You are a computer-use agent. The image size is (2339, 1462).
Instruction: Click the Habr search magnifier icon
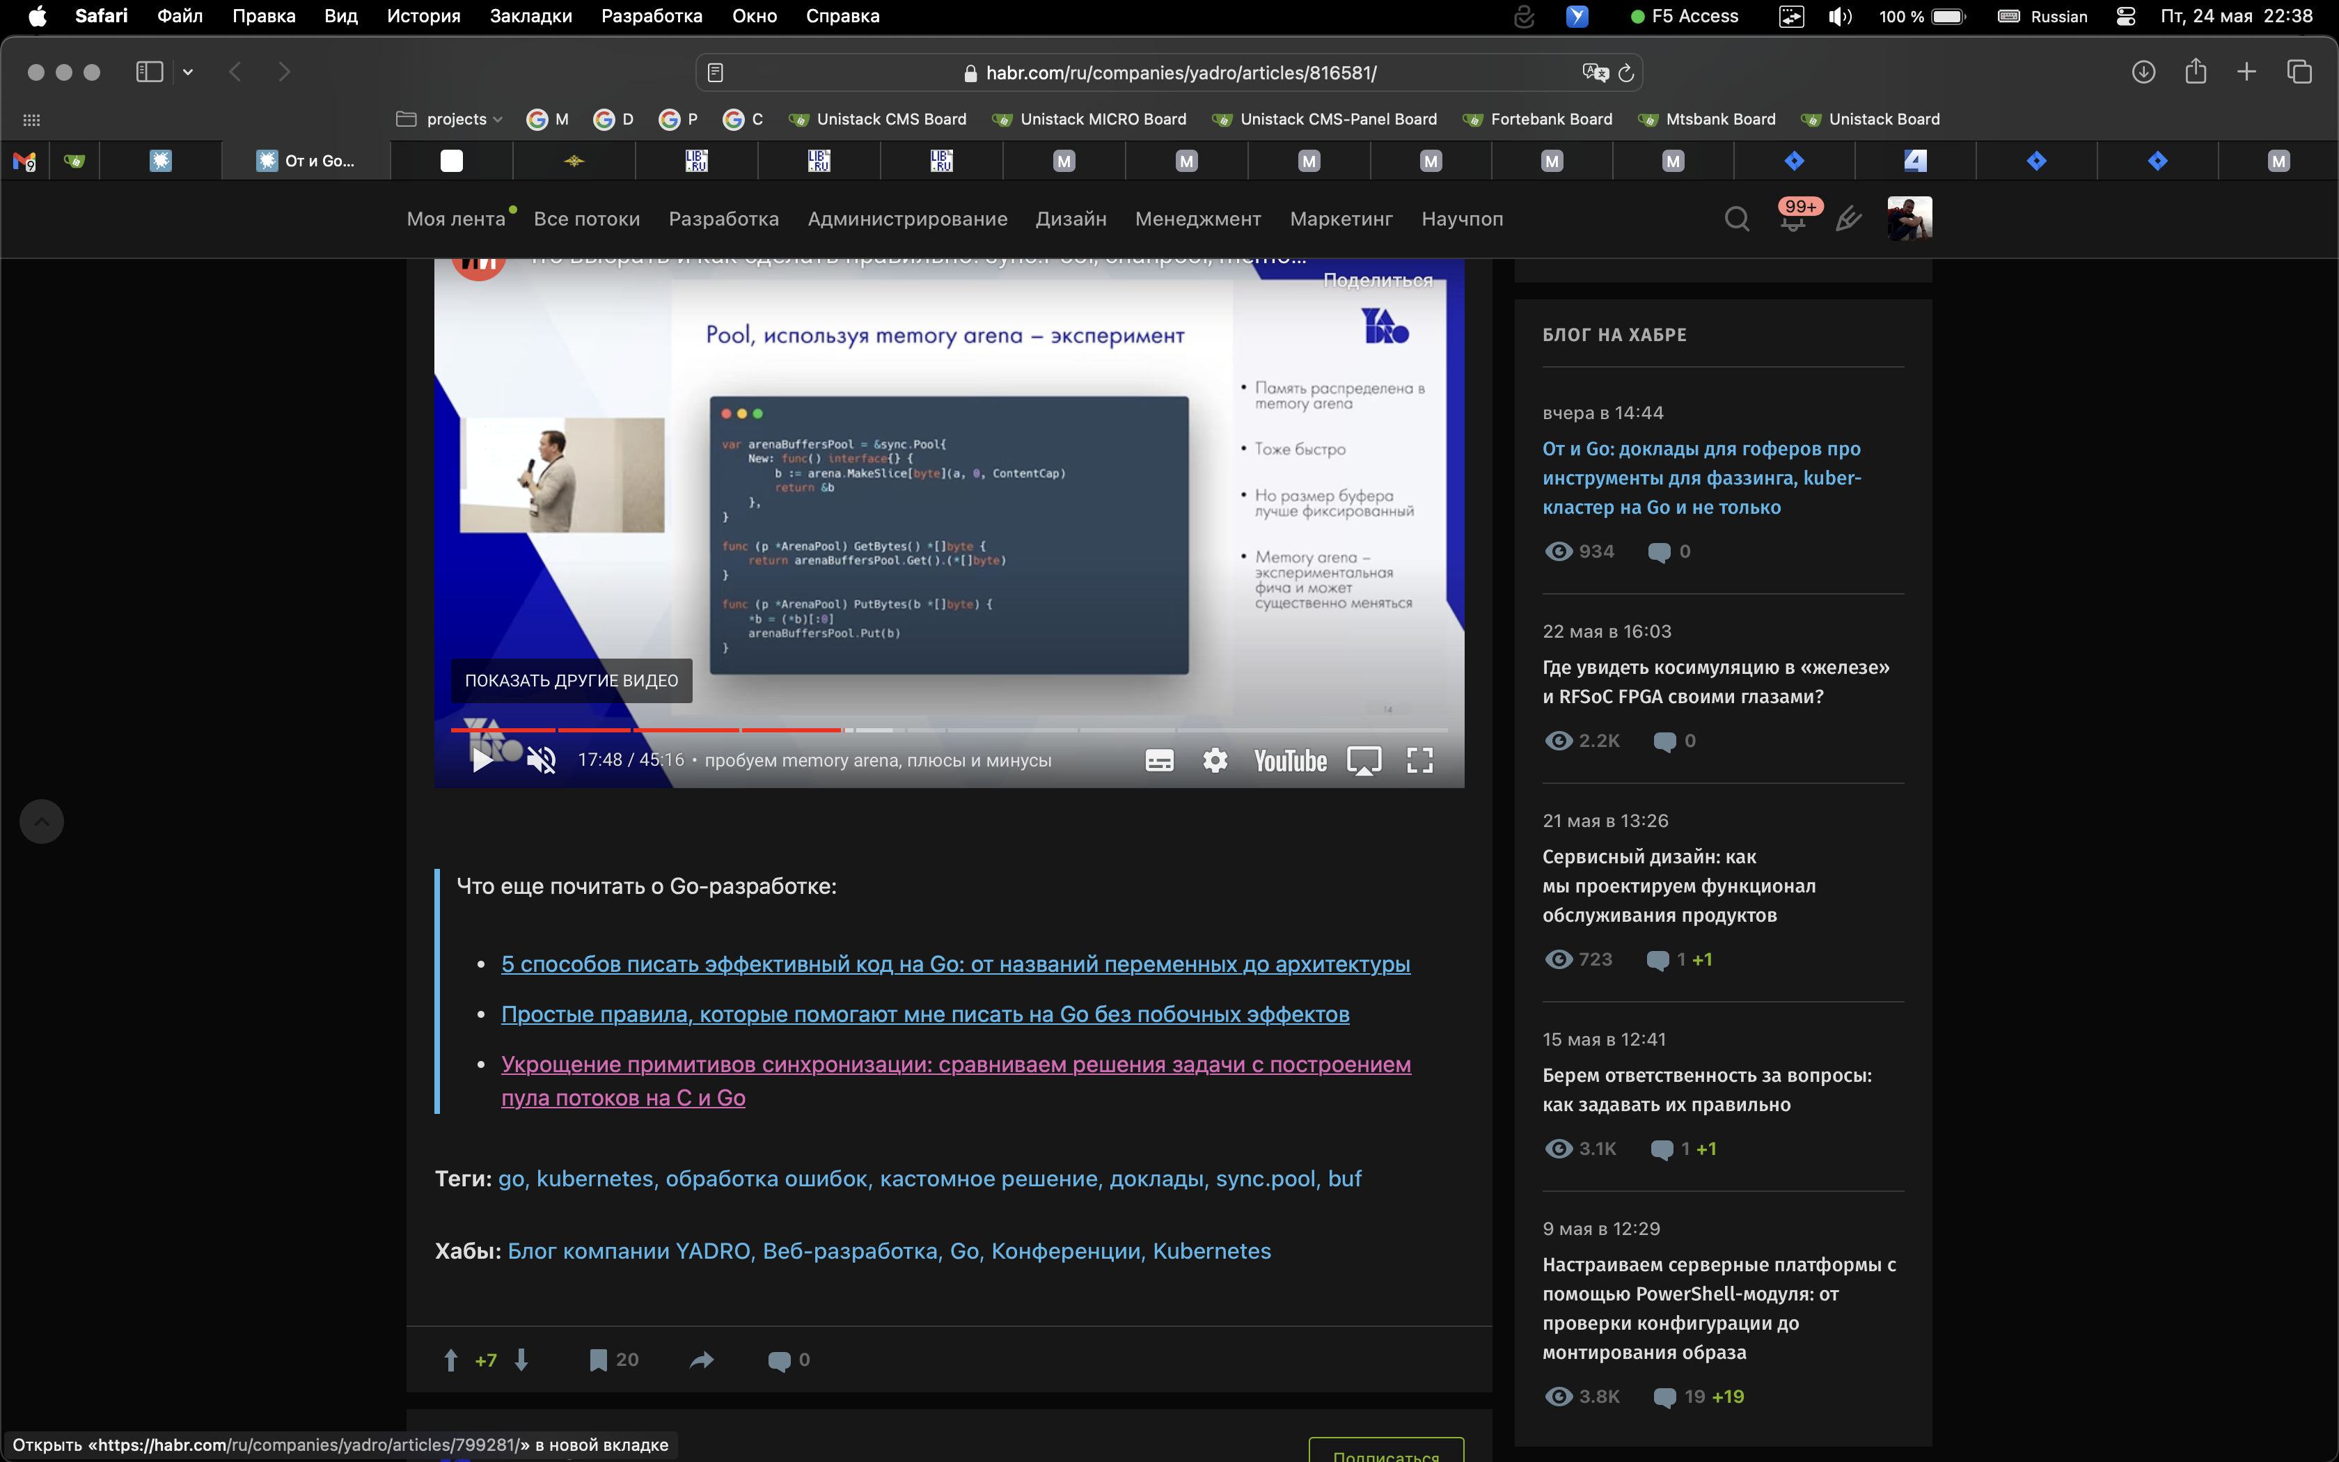(x=1737, y=219)
